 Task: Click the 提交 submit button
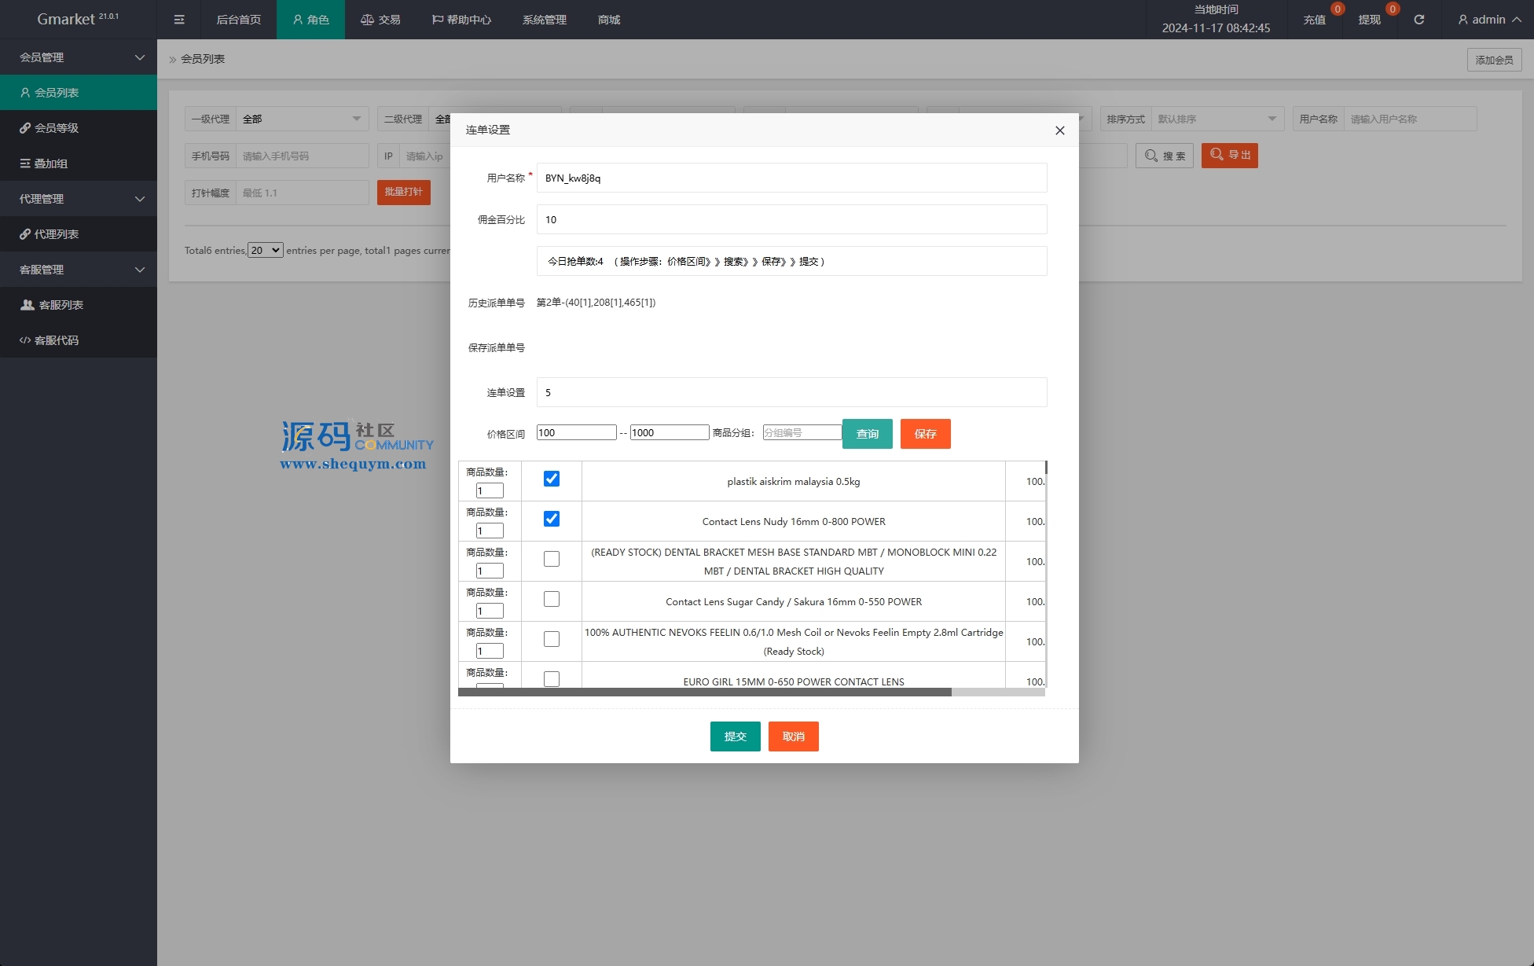[x=735, y=736]
